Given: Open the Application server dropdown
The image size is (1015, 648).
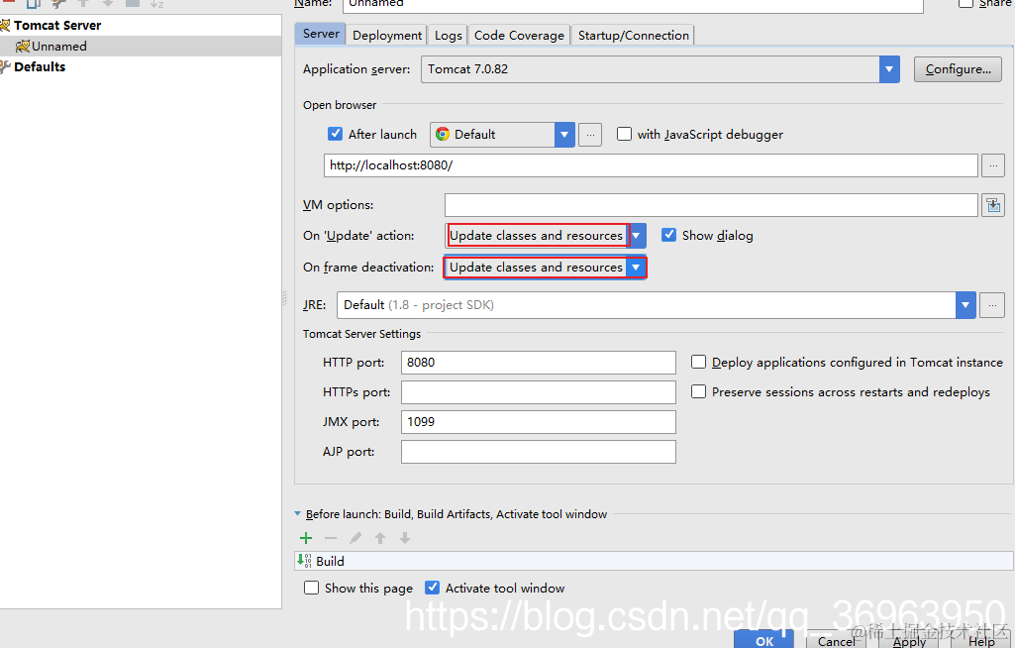Looking at the screenshot, I should [x=889, y=69].
